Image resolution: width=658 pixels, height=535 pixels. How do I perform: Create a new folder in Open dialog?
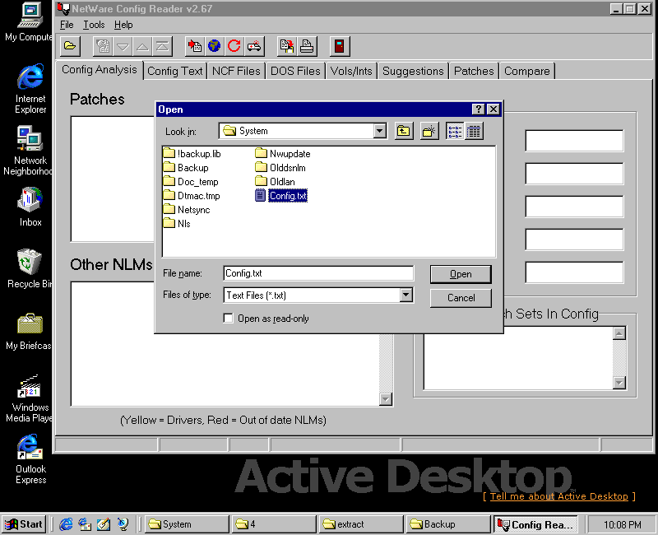(x=429, y=131)
